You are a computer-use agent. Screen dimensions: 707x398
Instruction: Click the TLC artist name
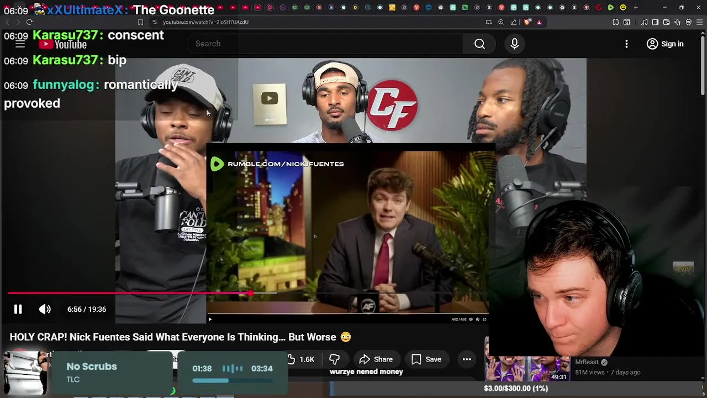click(x=73, y=379)
